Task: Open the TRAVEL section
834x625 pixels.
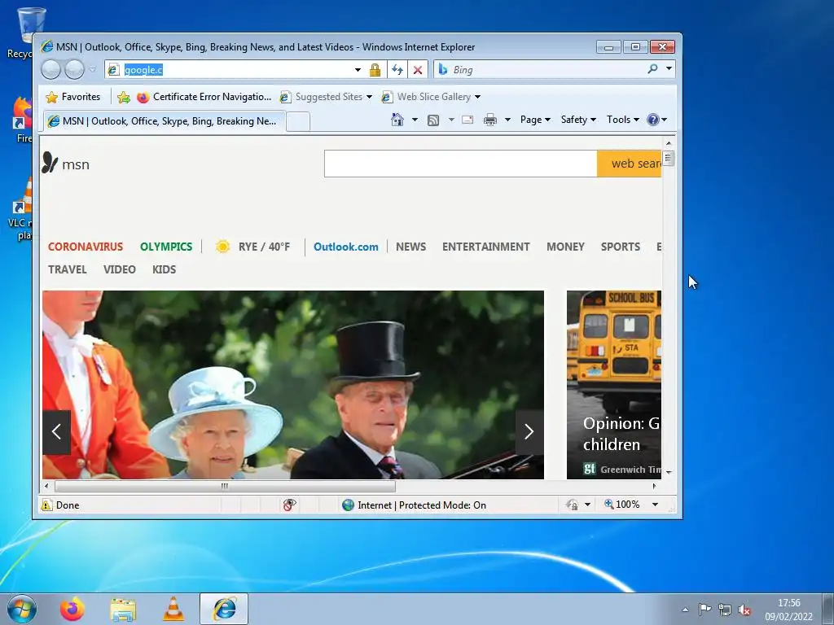Action: pyautogui.click(x=67, y=269)
